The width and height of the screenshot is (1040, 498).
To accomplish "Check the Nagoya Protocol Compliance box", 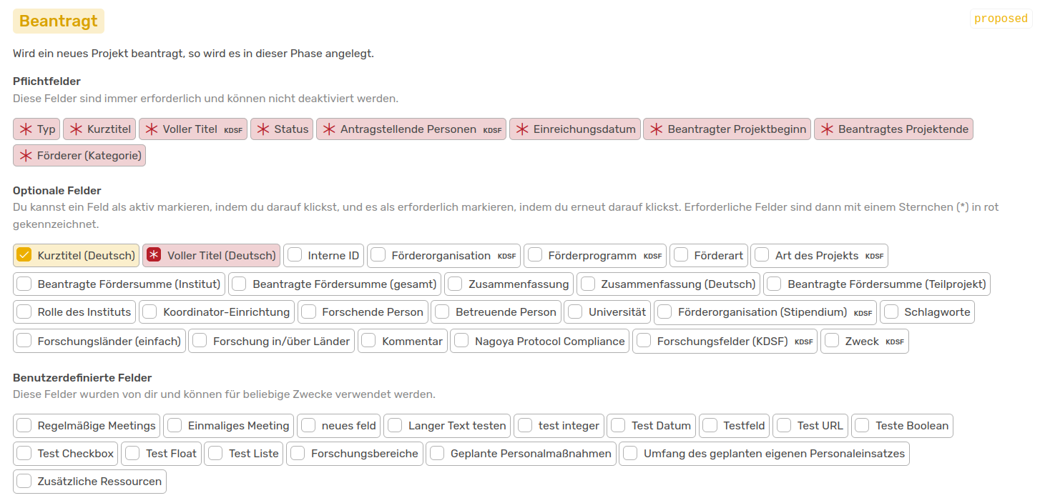I will [461, 341].
